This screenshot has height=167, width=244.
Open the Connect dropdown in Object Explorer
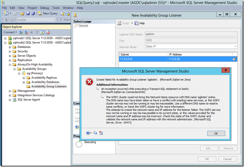pos(10,32)
